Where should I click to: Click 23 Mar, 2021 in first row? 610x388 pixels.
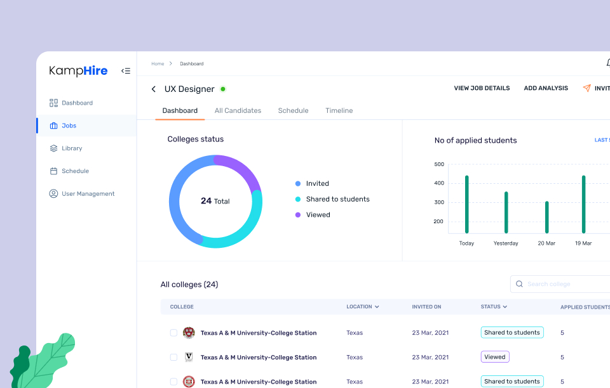[x=430, y=332]
